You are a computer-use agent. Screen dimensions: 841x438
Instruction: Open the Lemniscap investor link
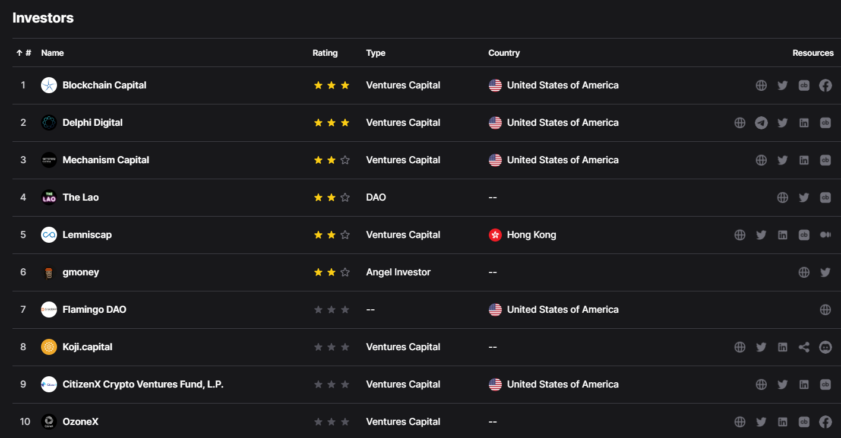click(87, 235)
